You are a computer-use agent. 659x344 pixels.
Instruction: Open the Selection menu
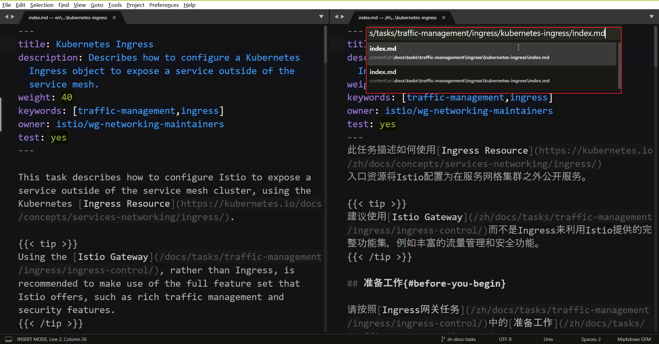pyautogui.click(x=42, y=5)
